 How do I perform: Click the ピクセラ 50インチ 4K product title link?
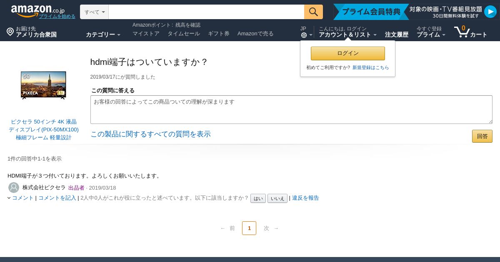[x=44, y=129]
